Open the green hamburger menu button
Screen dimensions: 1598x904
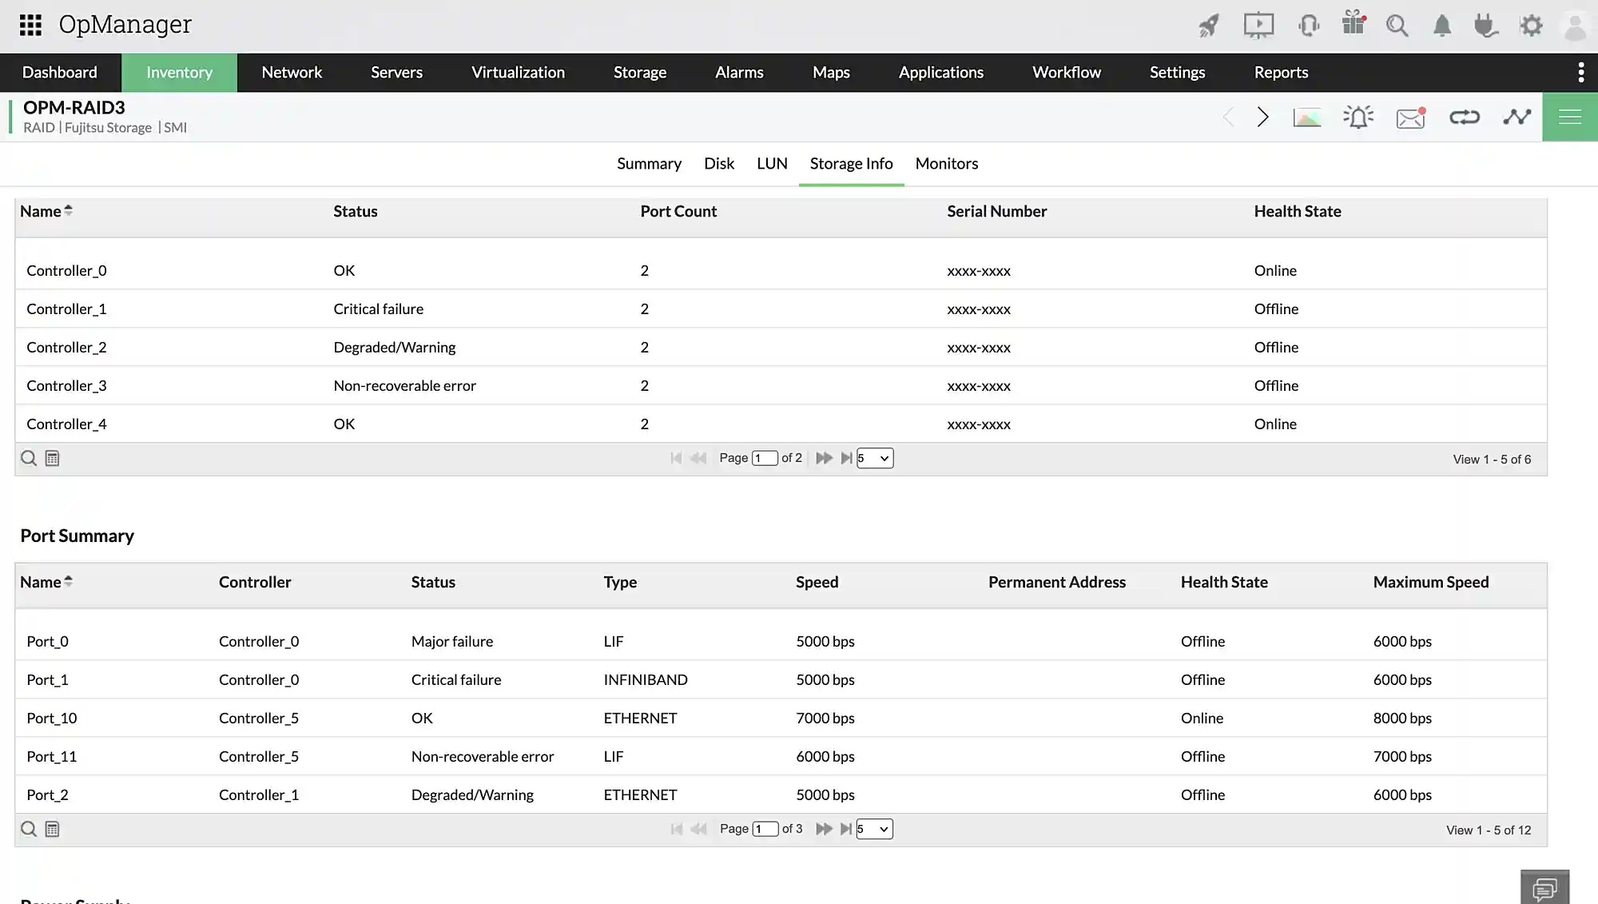1569,117
